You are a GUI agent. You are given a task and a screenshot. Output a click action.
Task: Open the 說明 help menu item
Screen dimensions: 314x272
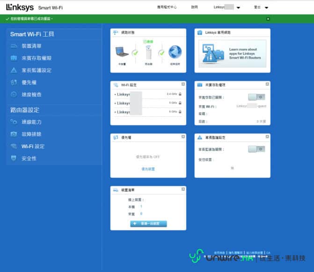click(x=195, y=8)
